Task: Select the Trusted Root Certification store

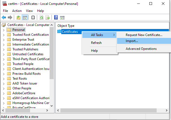Action: [31, 35]
